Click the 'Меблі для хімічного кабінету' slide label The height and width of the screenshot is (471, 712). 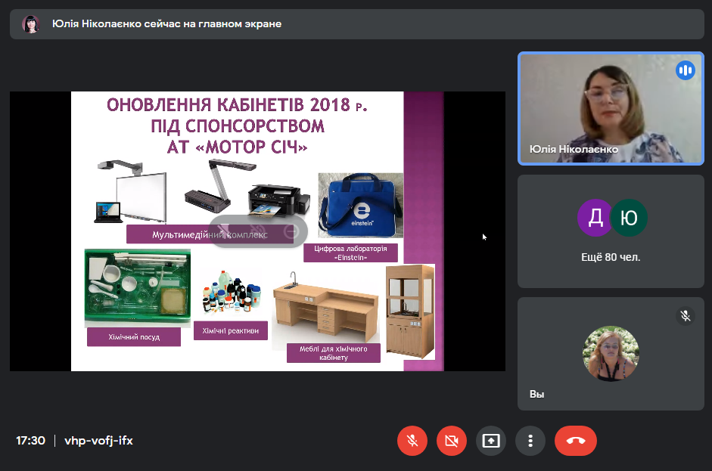tap(333, 353)
